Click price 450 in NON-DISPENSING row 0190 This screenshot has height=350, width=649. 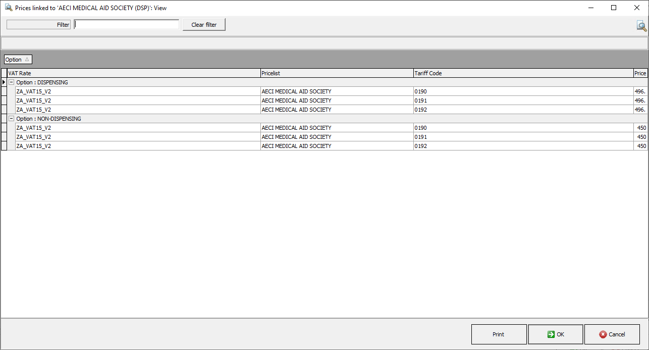click(641, 128)
